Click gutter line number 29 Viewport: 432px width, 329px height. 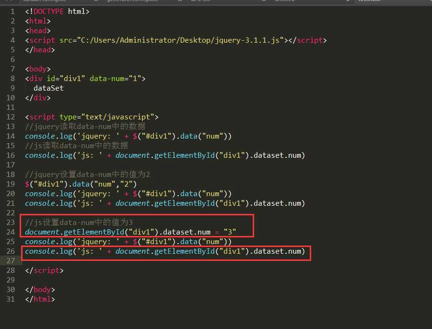click(11, 280)
